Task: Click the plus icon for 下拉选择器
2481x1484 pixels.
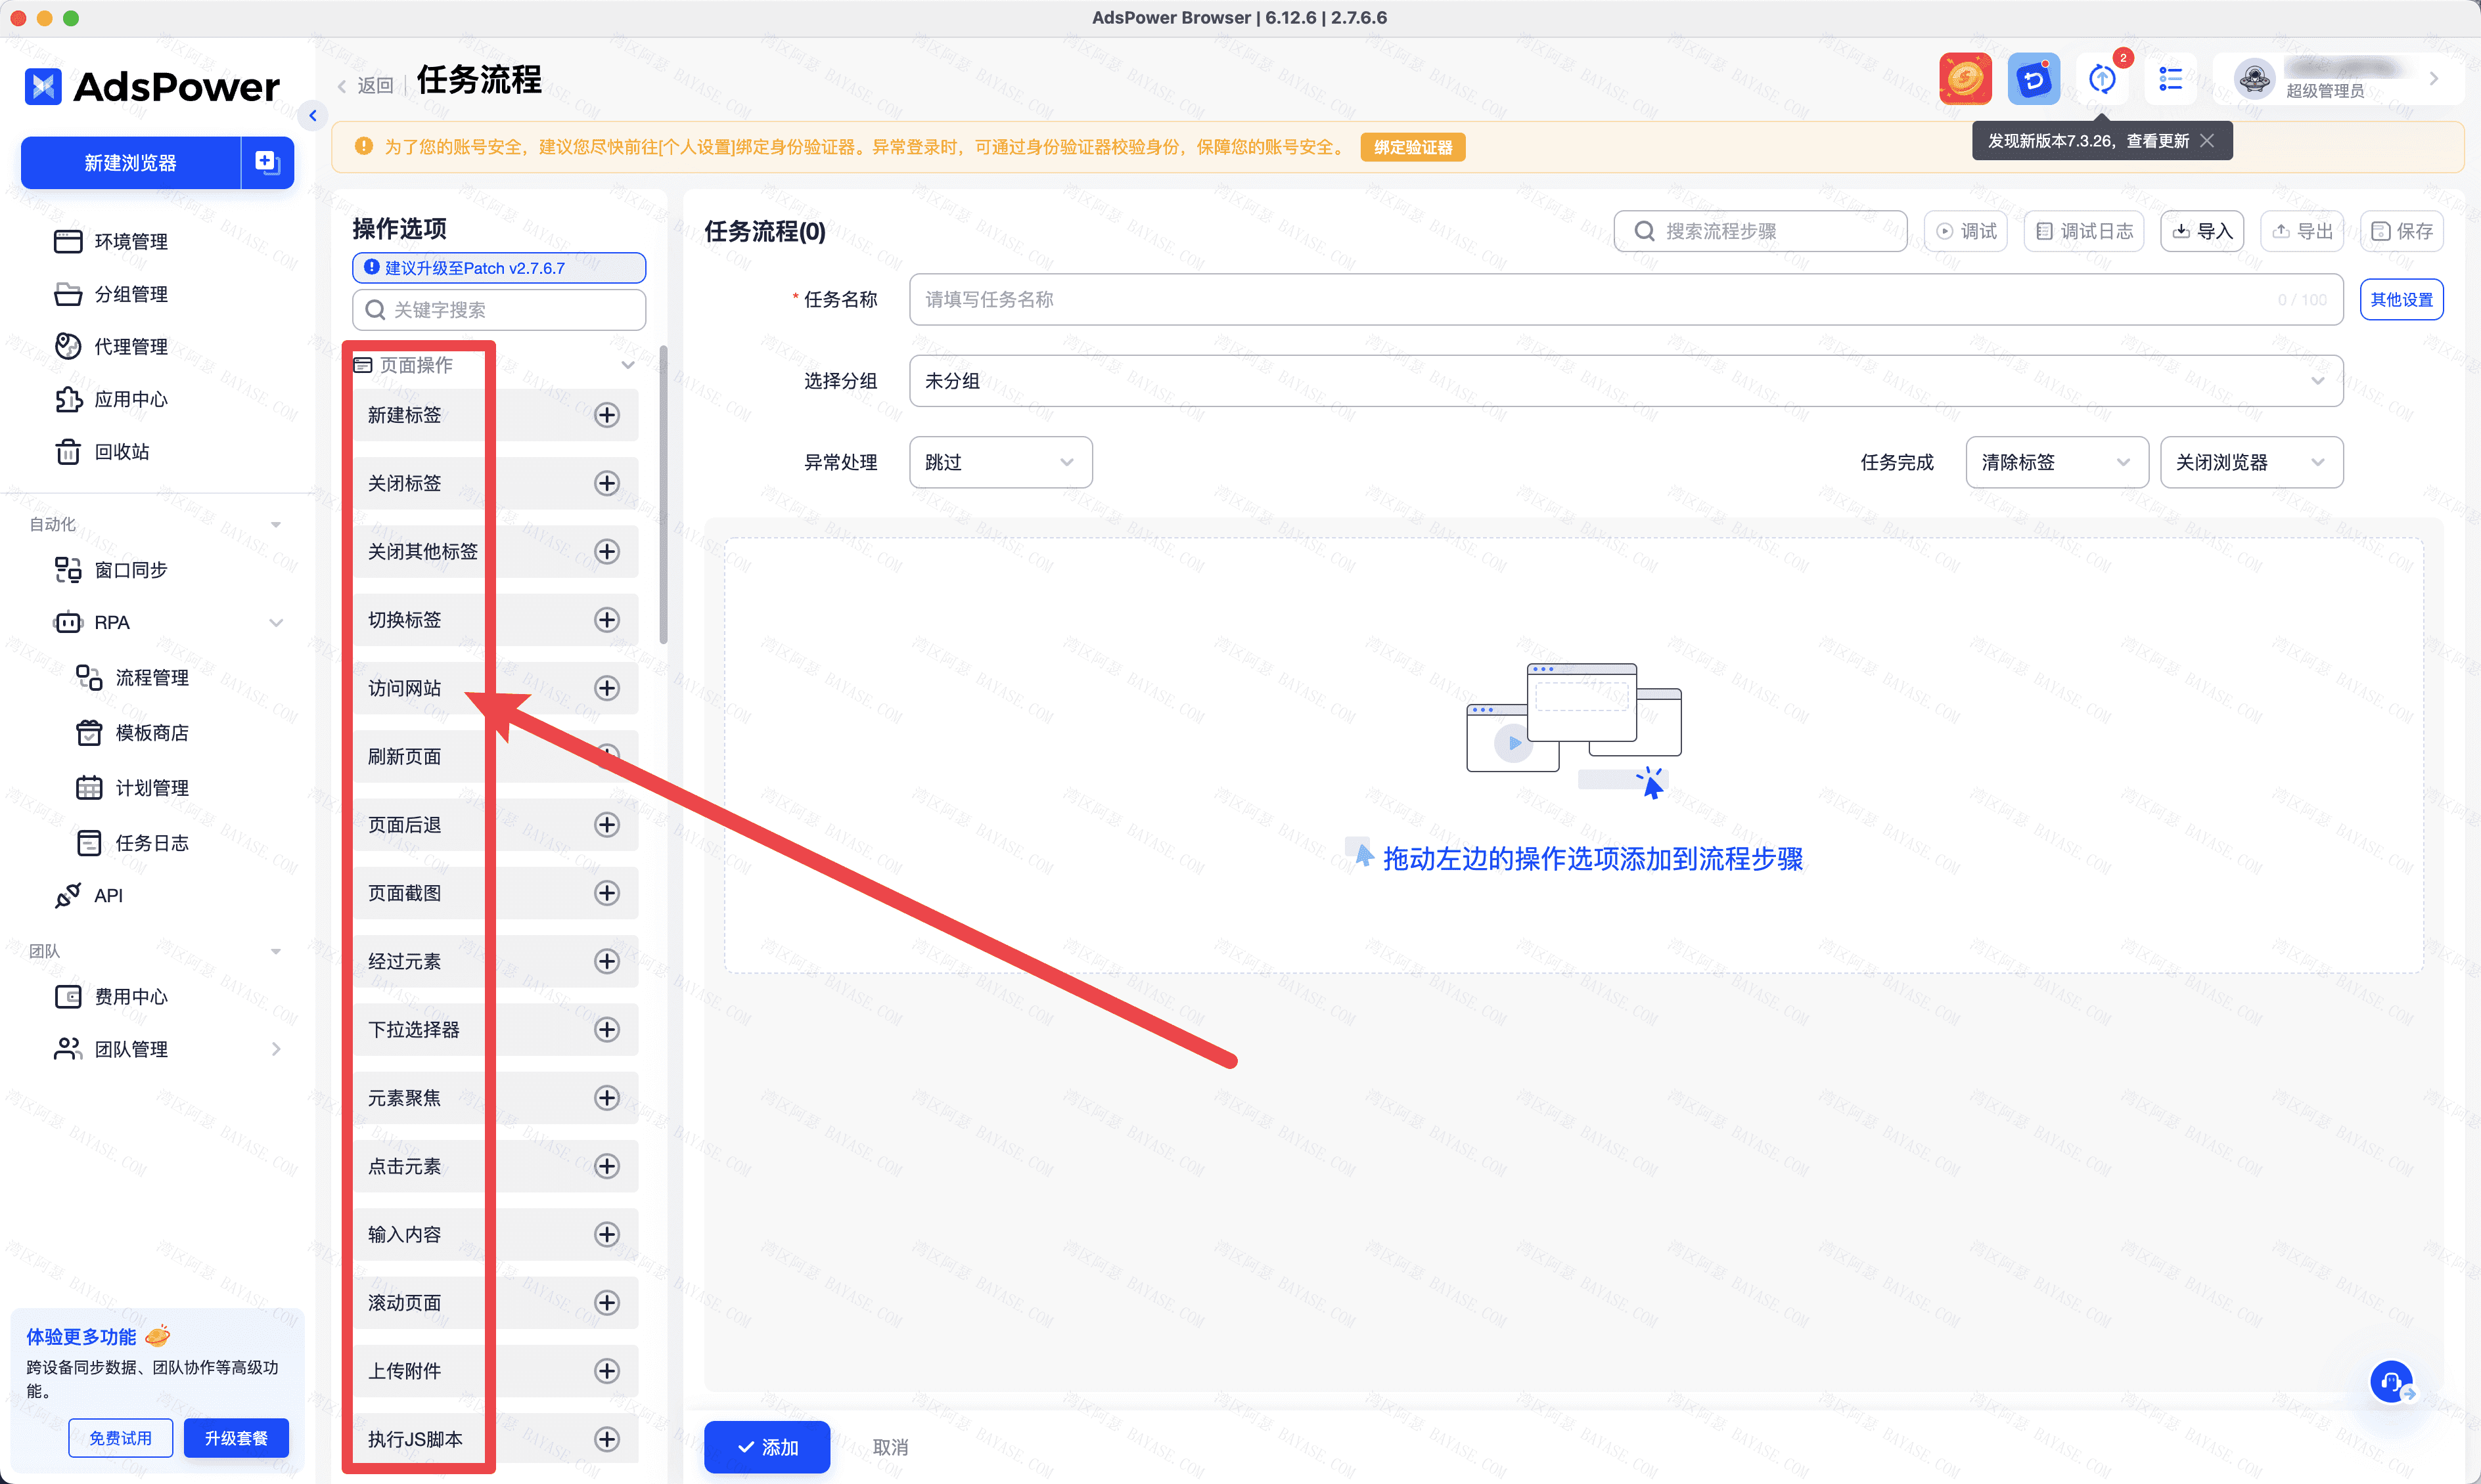Action: point(606,1029)
